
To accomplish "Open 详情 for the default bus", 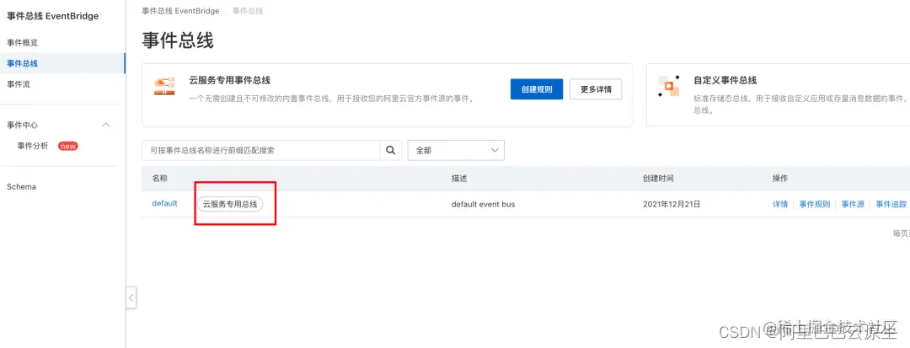I will coord(780,204).
